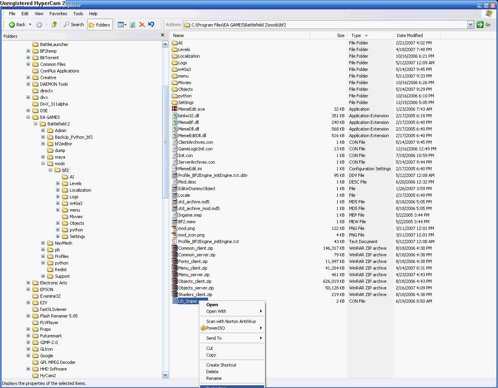Collapse the Battlefield 2 tree node
498x388 pixels.
click(35, 124)
